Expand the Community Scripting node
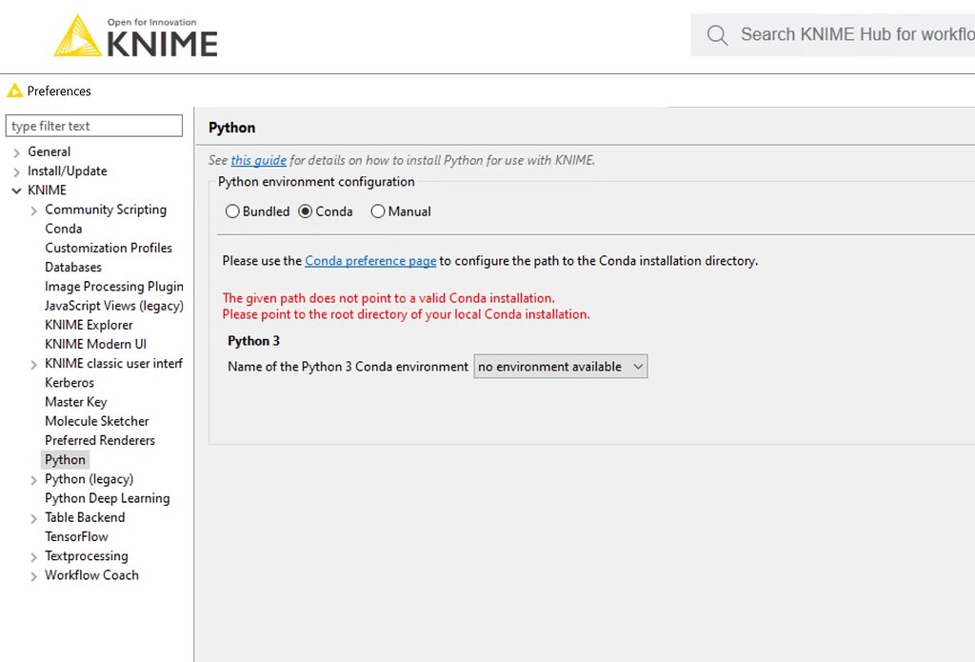 [x=34, y=211]
